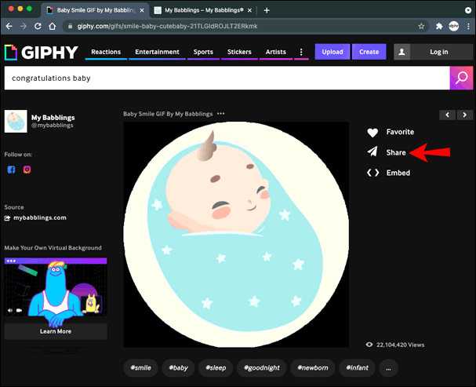Open My Babblings Instagram page icon
The width and height of the screenshot is (476, 387).
click(27, 170)
